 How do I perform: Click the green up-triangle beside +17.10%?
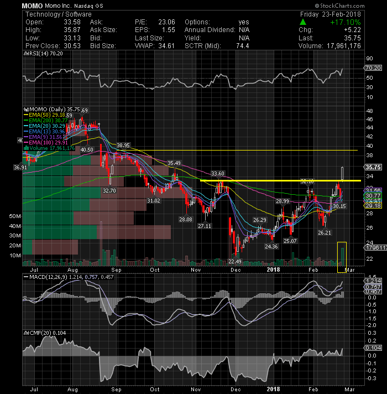[x=303, y=22]
